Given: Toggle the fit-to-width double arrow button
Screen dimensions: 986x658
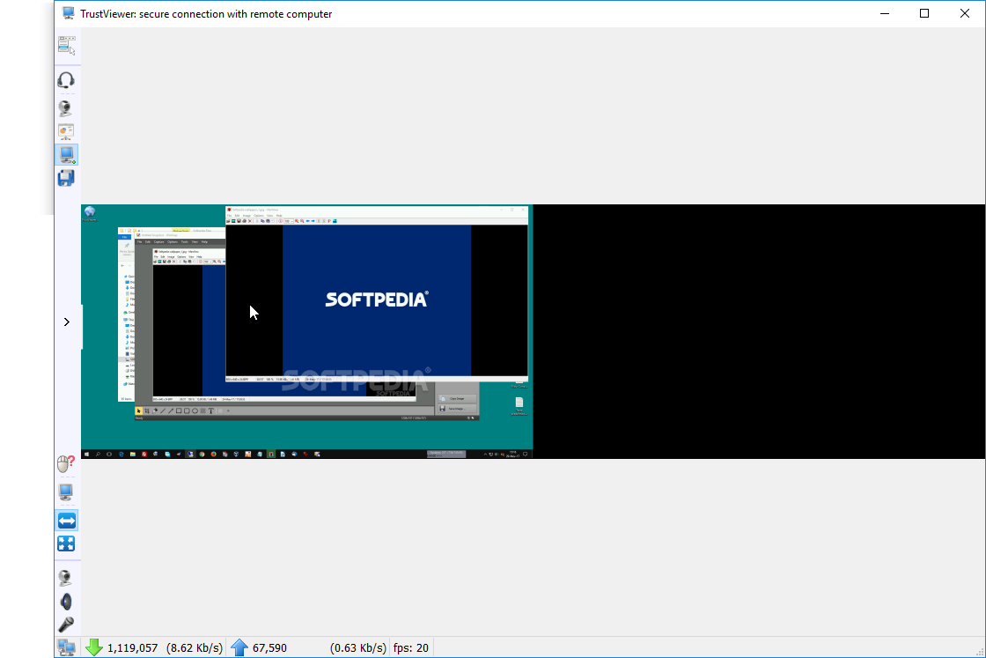Looking at the screenshot, I should 67,521.
